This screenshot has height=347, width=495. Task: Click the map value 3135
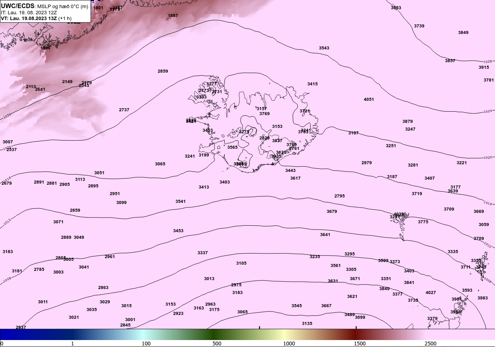tap(307, 323)
